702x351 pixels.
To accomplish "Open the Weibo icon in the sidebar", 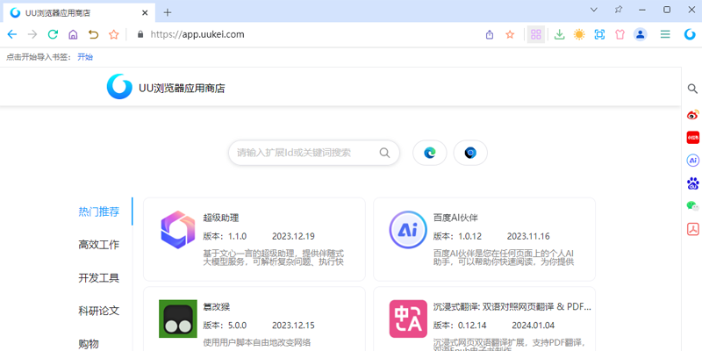I will (x=692, y=115).
